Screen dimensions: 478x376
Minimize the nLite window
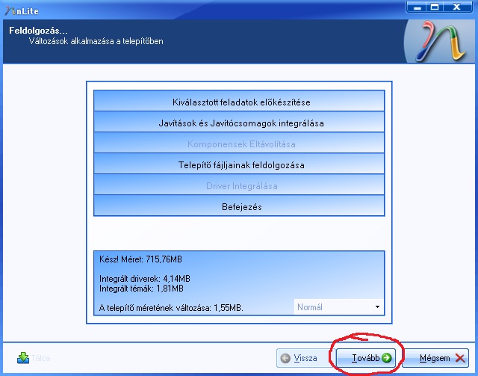coord(417,7)
